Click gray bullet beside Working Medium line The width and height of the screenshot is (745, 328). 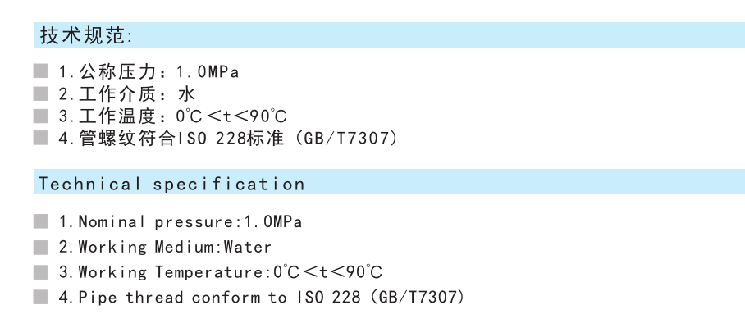point(40,247)
